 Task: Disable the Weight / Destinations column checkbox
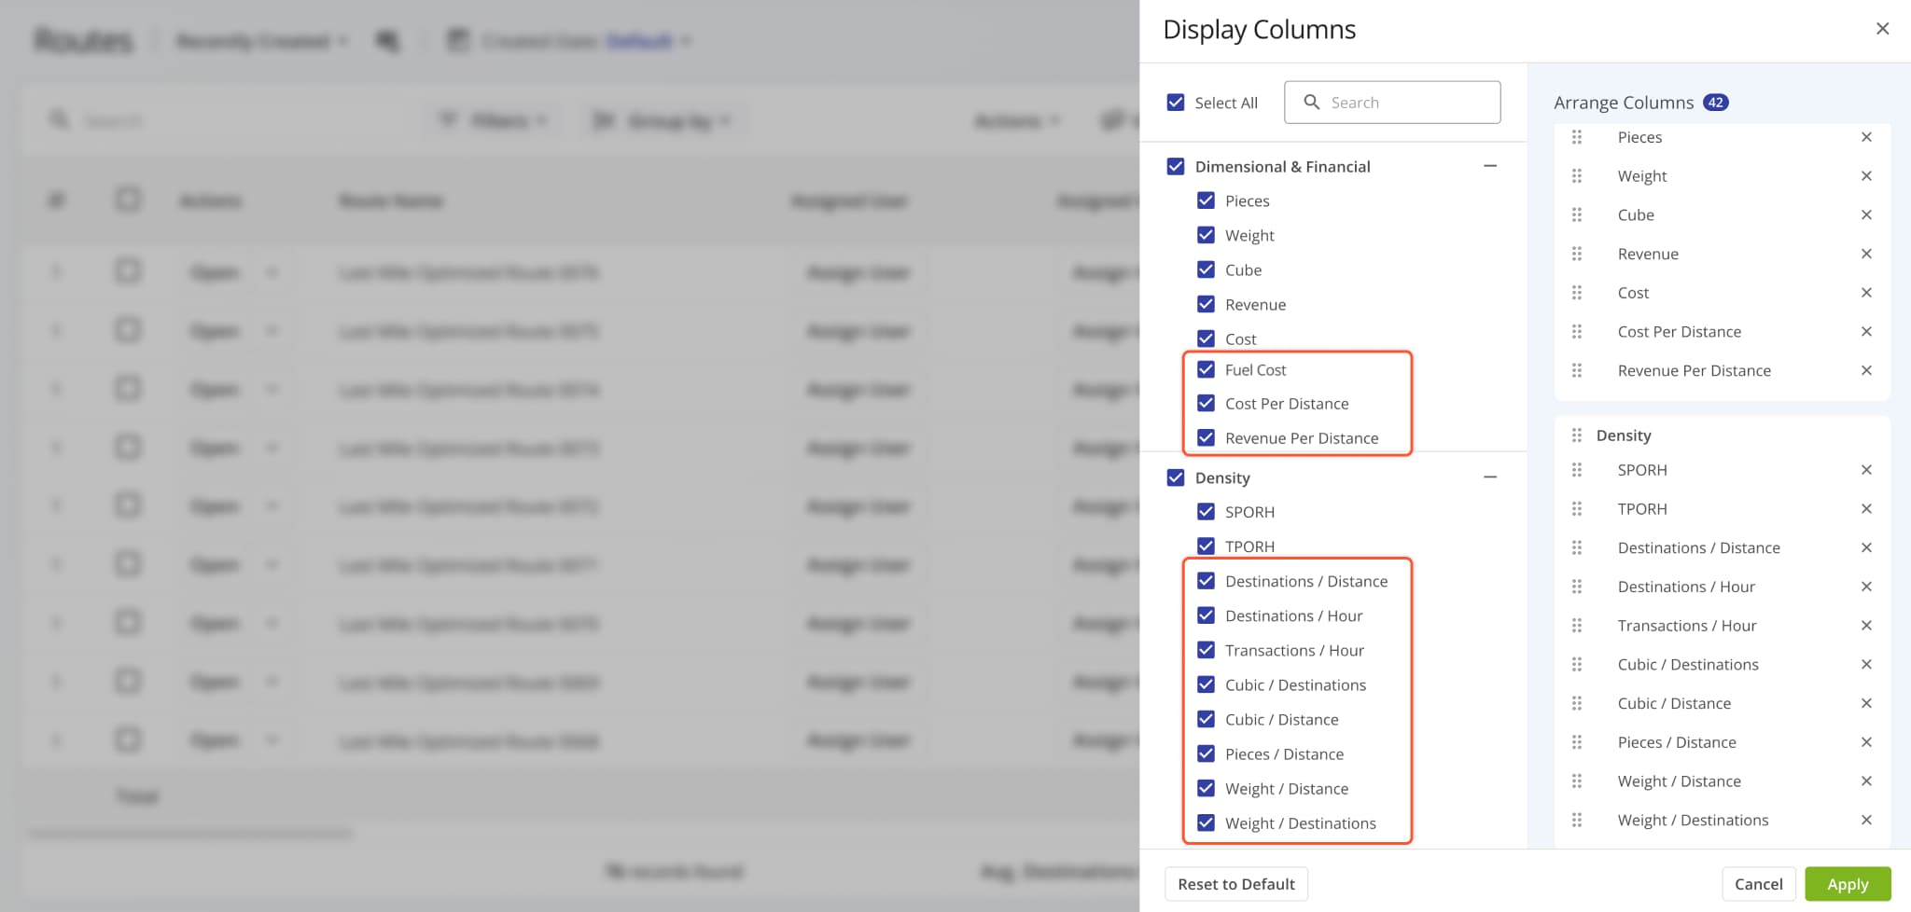pos(1206,822)
